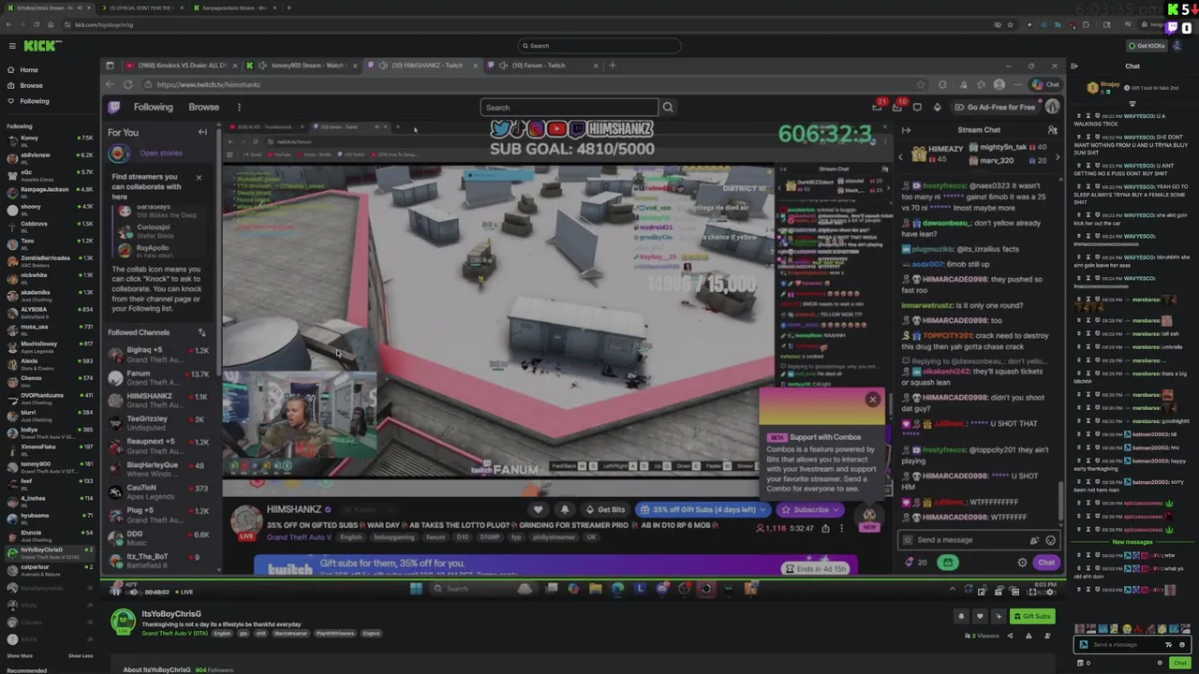This screenshot has width=1199, height=674.
Task: Click New messages divider in chat
Action: pos(1132,542)
